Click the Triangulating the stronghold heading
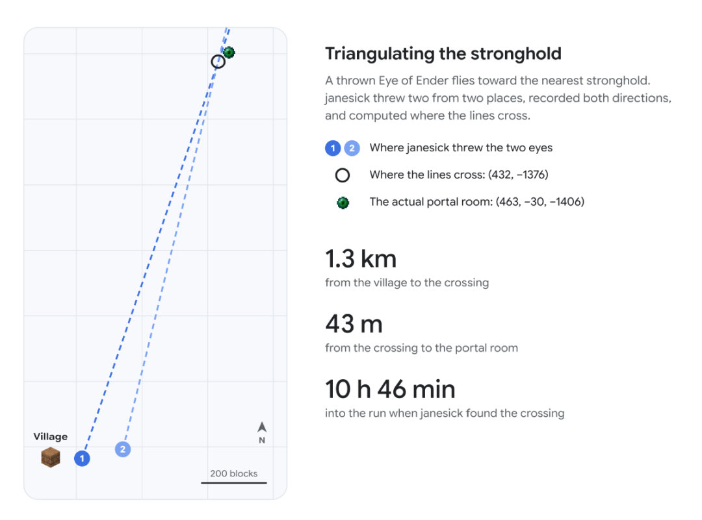This screenshot has height=520, width=702. tap(443, 54)
